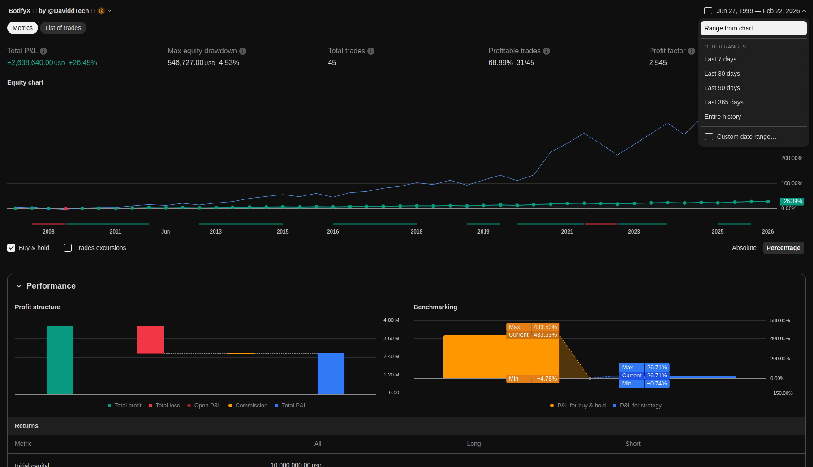813x467 pixels.
Task: Select Range from chart option
Action: coord(728,28)
